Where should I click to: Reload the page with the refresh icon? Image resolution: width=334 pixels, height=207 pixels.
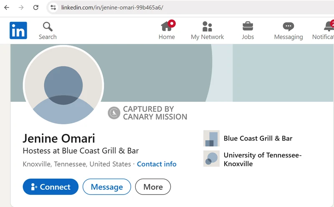point(36,8)
